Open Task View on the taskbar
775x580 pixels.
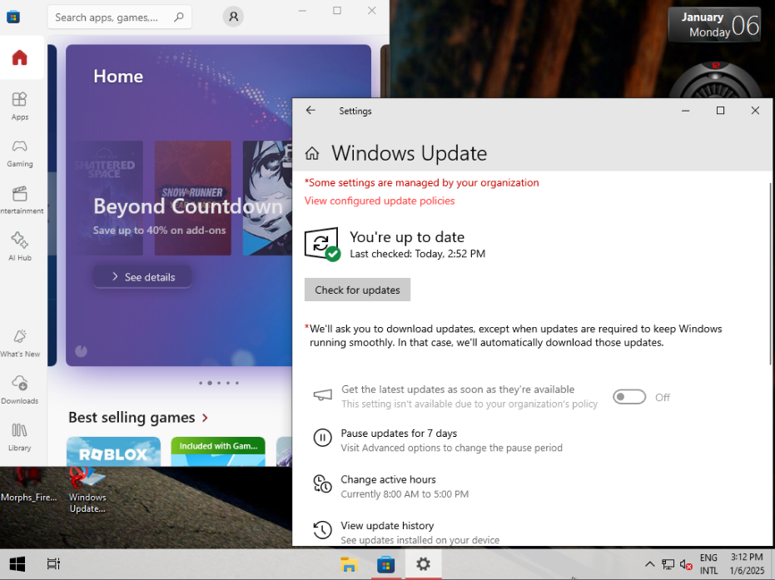(53, 564)
